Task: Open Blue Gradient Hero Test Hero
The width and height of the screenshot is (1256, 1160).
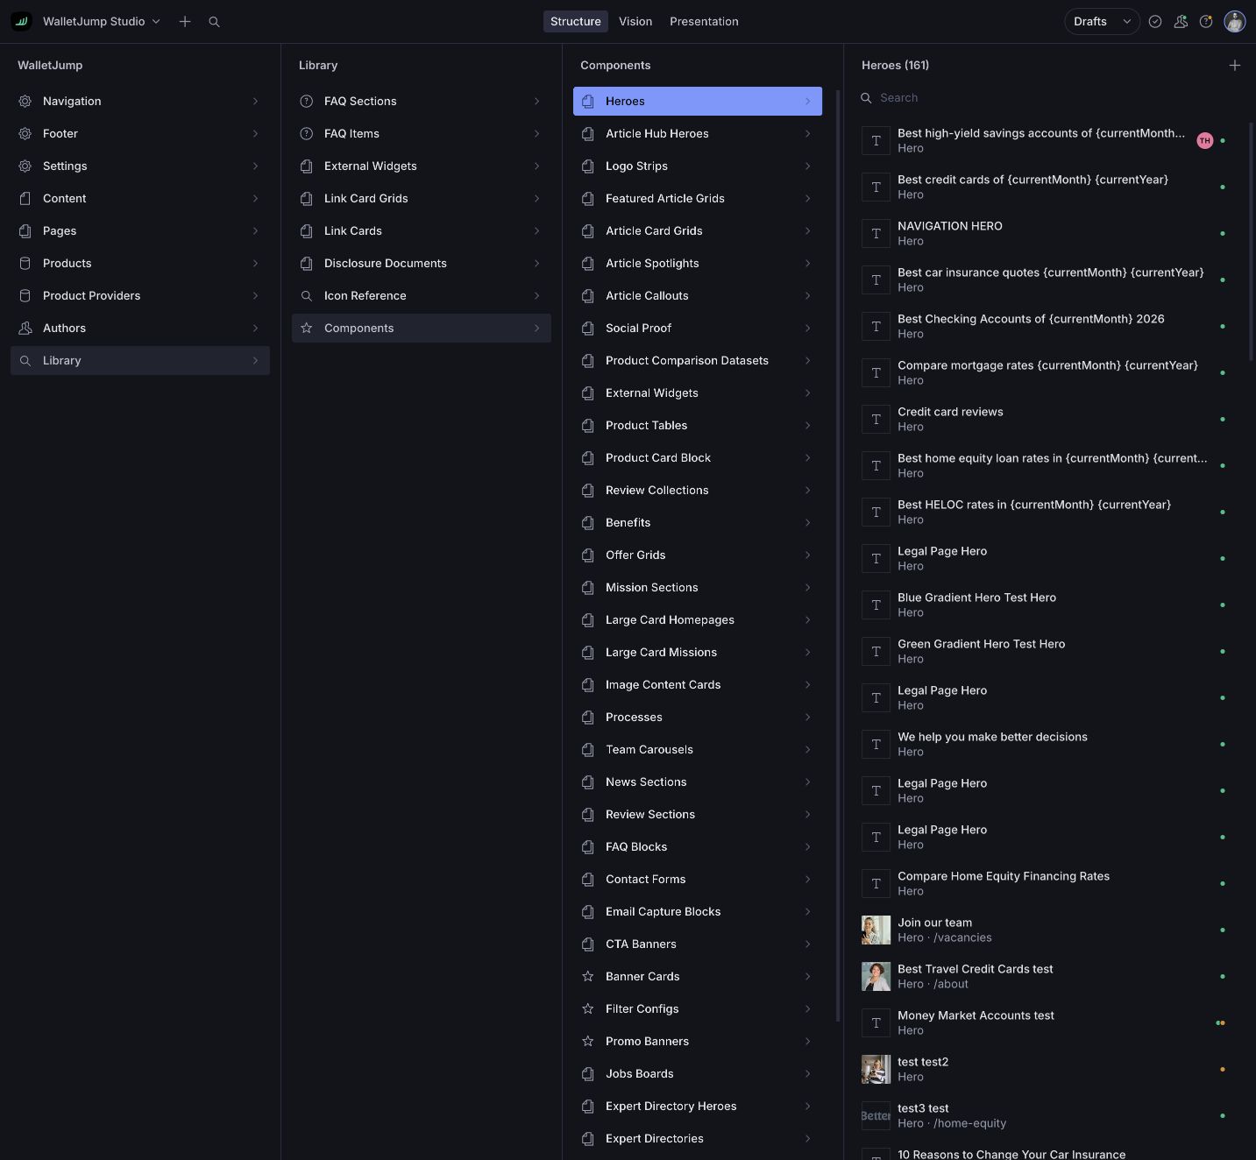Action: (x=1046, y=605)
